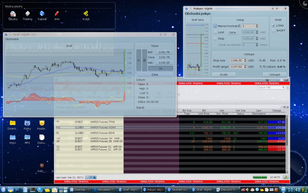308x193 pixels.
Task: Select the TF NYBOT futures row
Action: (171, 122)
